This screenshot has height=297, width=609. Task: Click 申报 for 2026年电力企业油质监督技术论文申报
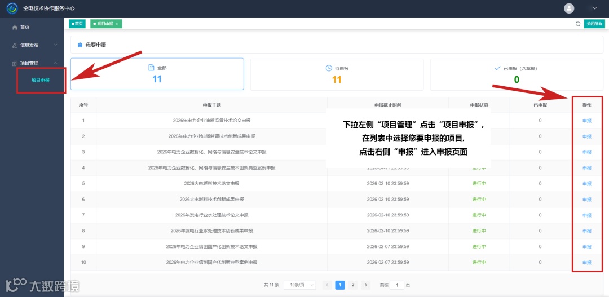pos(587,121)
